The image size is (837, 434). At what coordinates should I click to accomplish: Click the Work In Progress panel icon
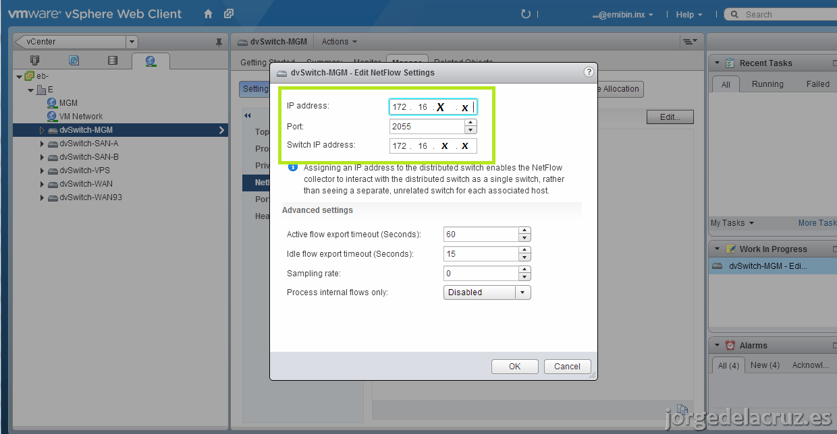coord(730,249)
